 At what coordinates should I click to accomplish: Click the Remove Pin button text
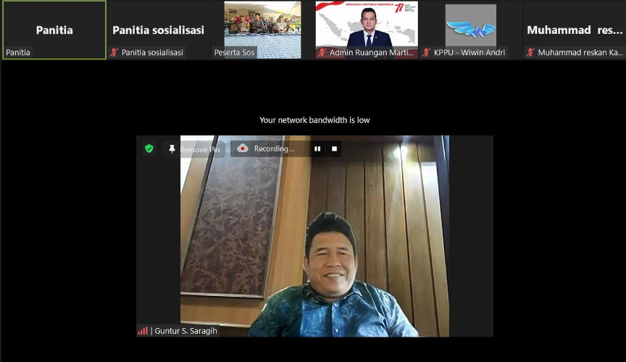199,149
